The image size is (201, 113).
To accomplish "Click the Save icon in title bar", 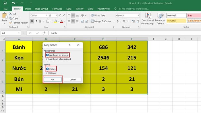I will pos(5,3).
